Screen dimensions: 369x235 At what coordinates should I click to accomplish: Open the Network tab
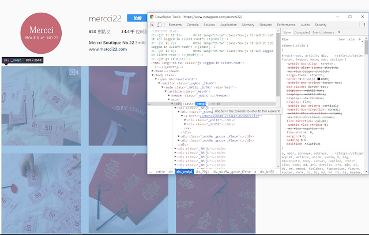tap(265, 25)
